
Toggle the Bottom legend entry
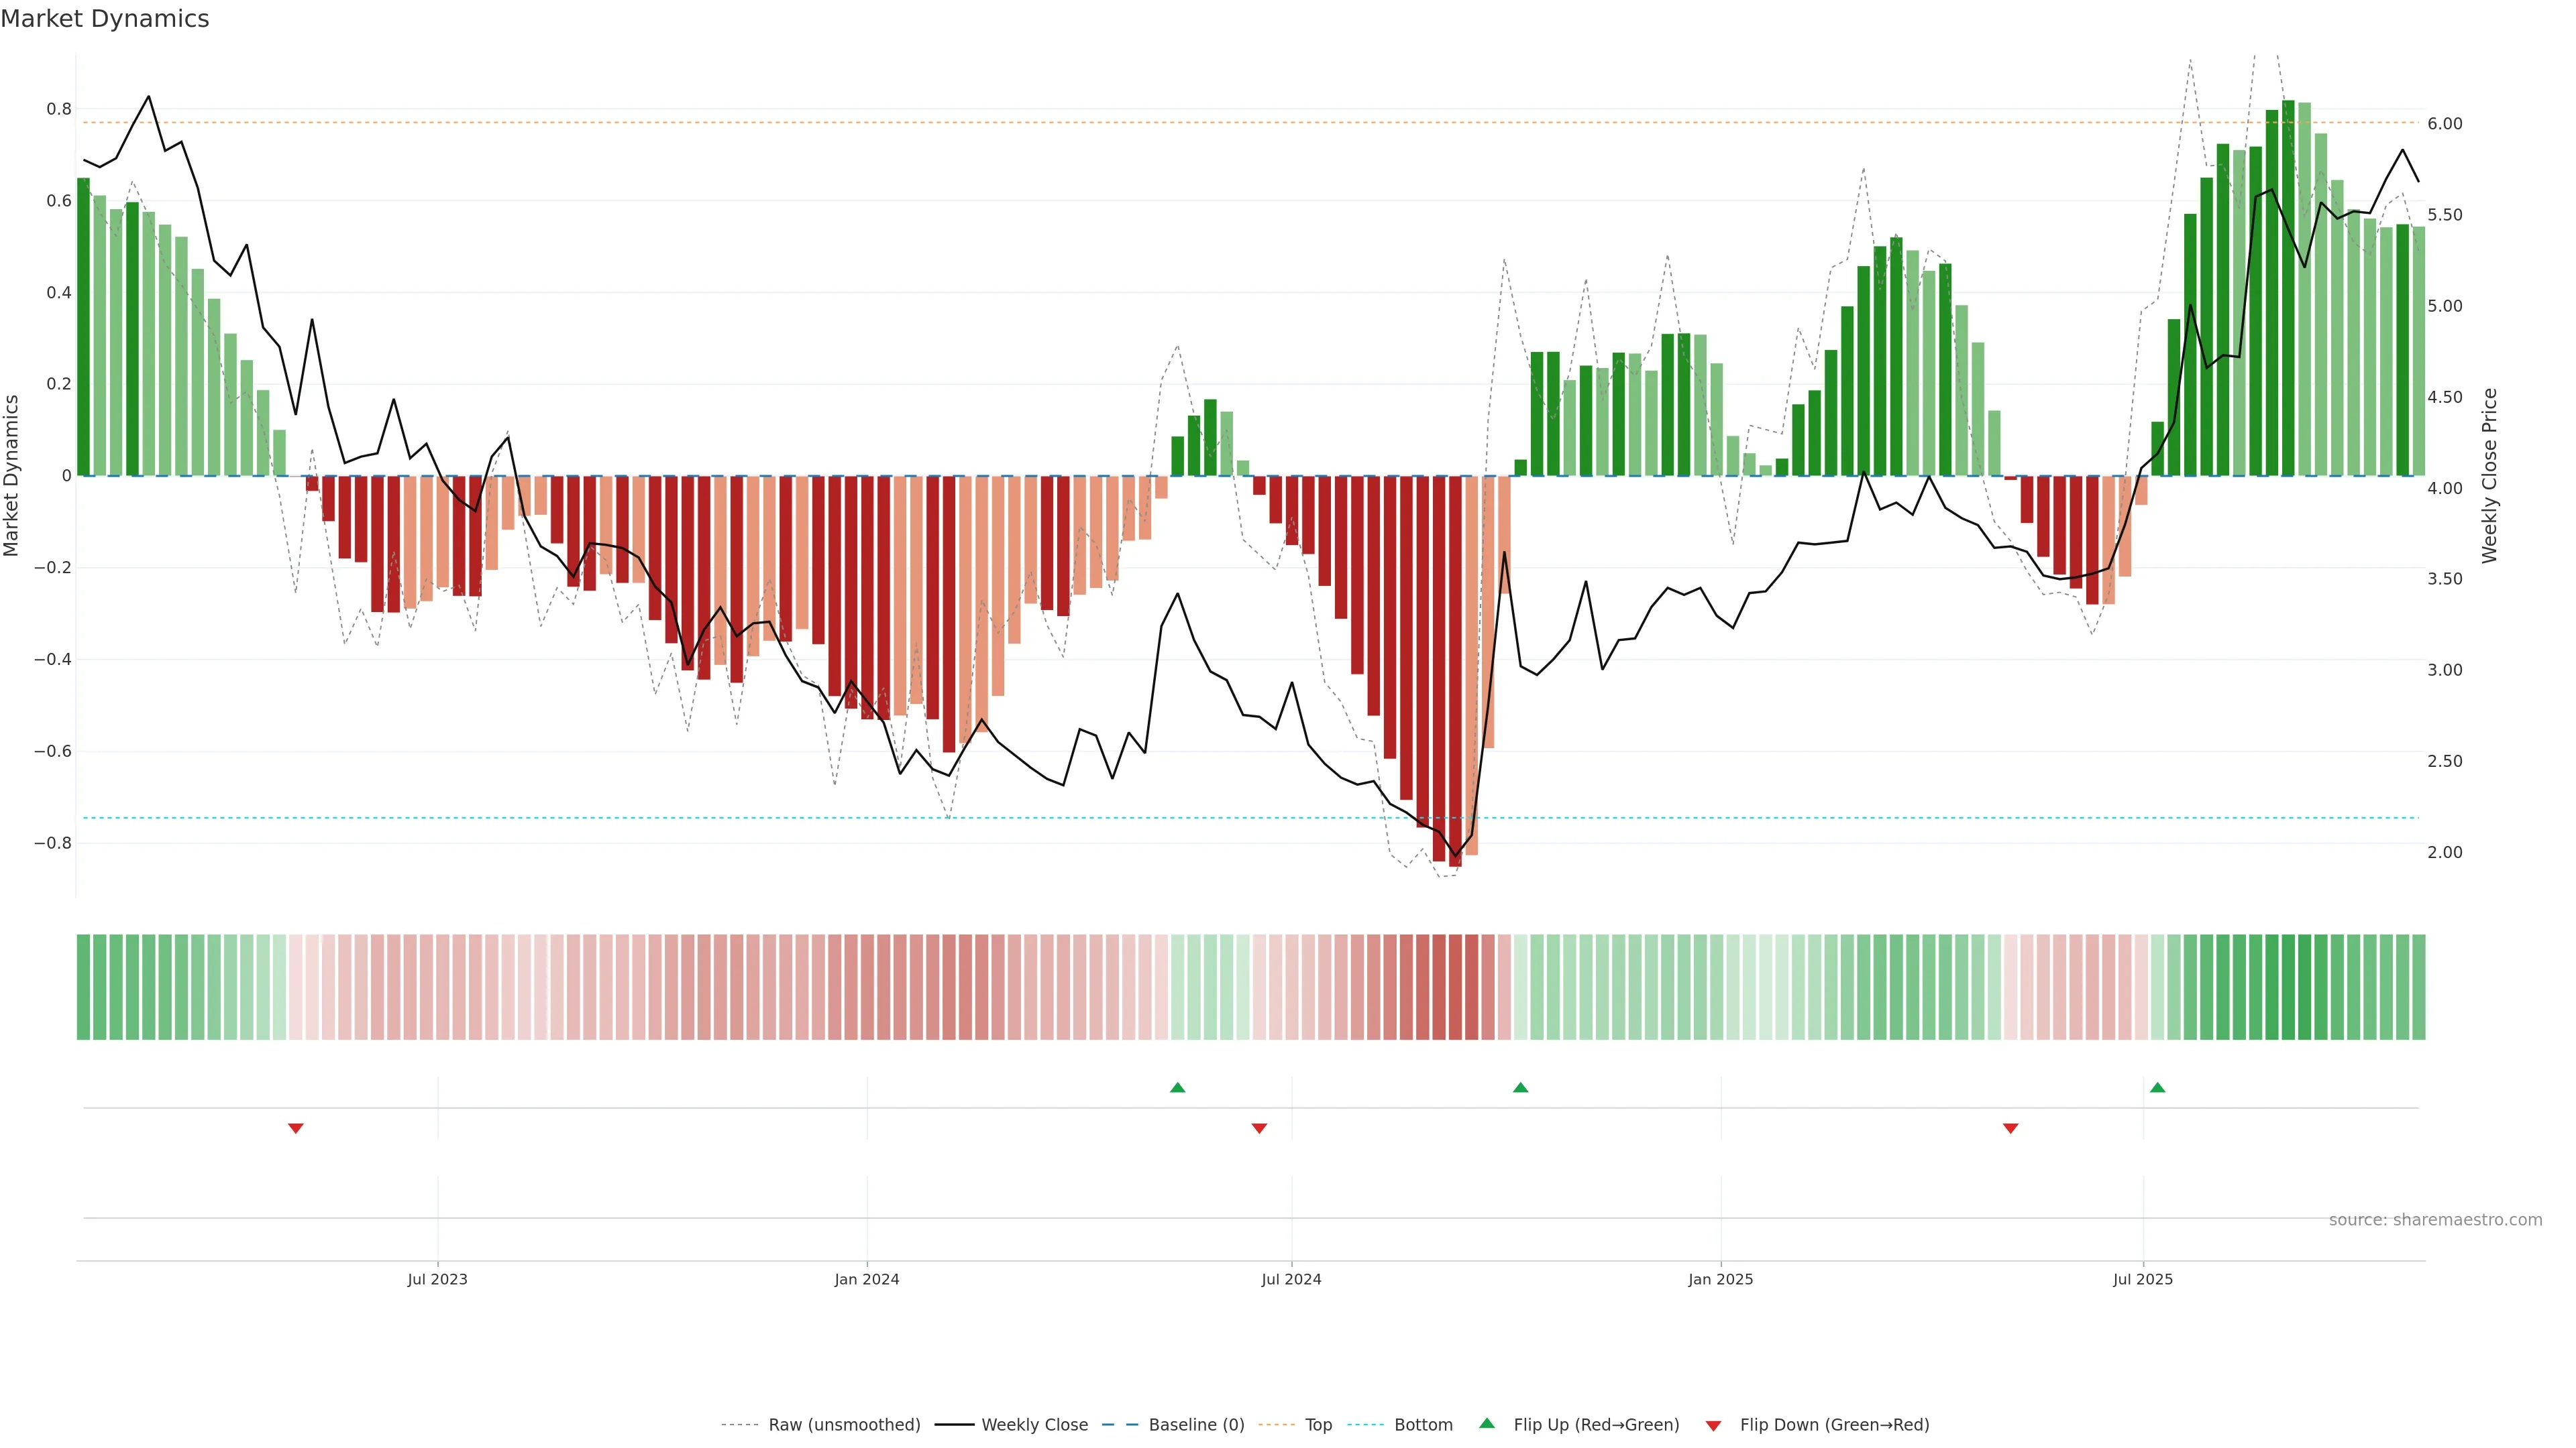point(1423,1425)
